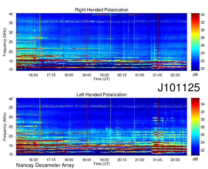The height and width of the screenshot is (169, 208).
Task: Click the 19:30 time tick under Right Handed plot
Action: (x=104, y=75)
